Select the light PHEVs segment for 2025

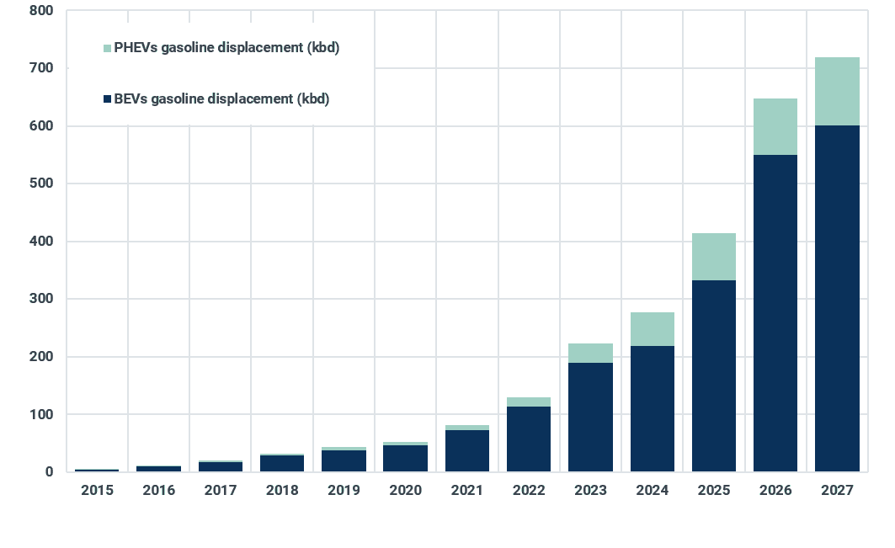713,257
